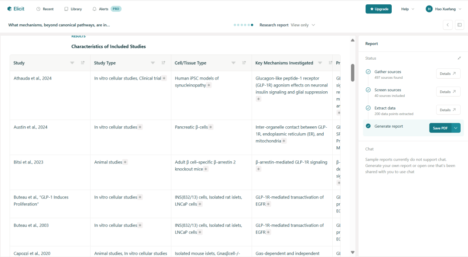This screenshot has height=257, width=468.
Task: View Details for Gather sources
Action: (448, 74)
